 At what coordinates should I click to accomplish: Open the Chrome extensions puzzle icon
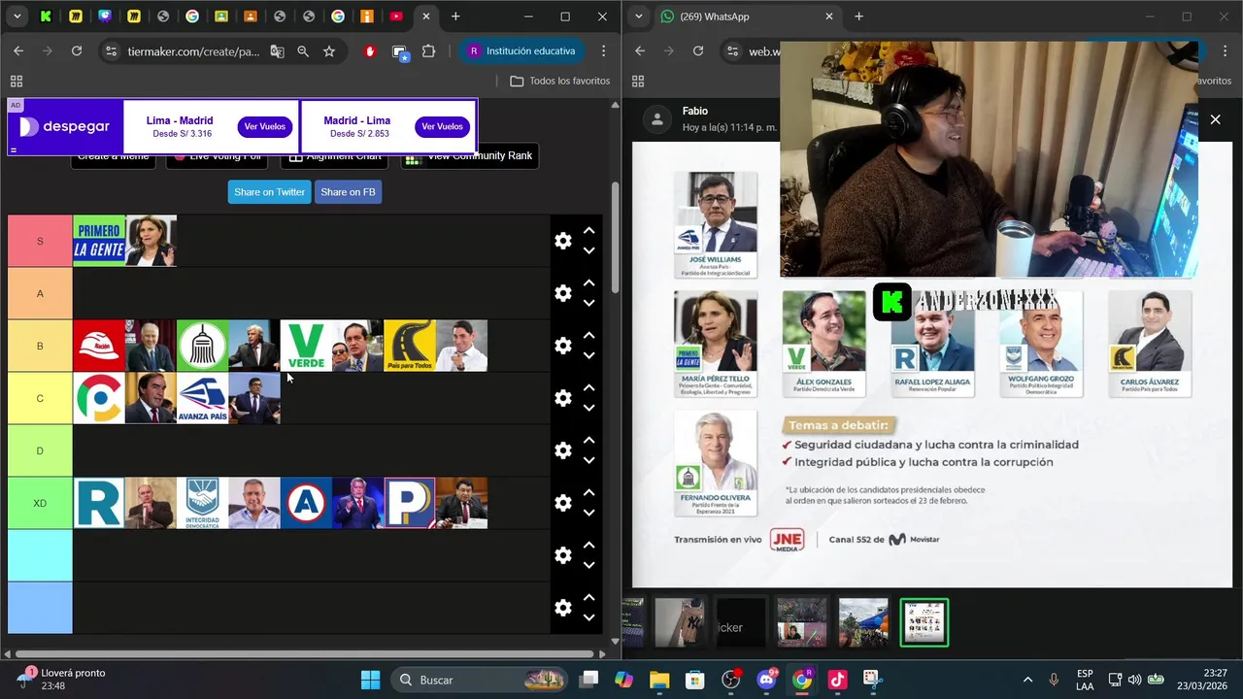pyautogui.click(x=428, y=51)
